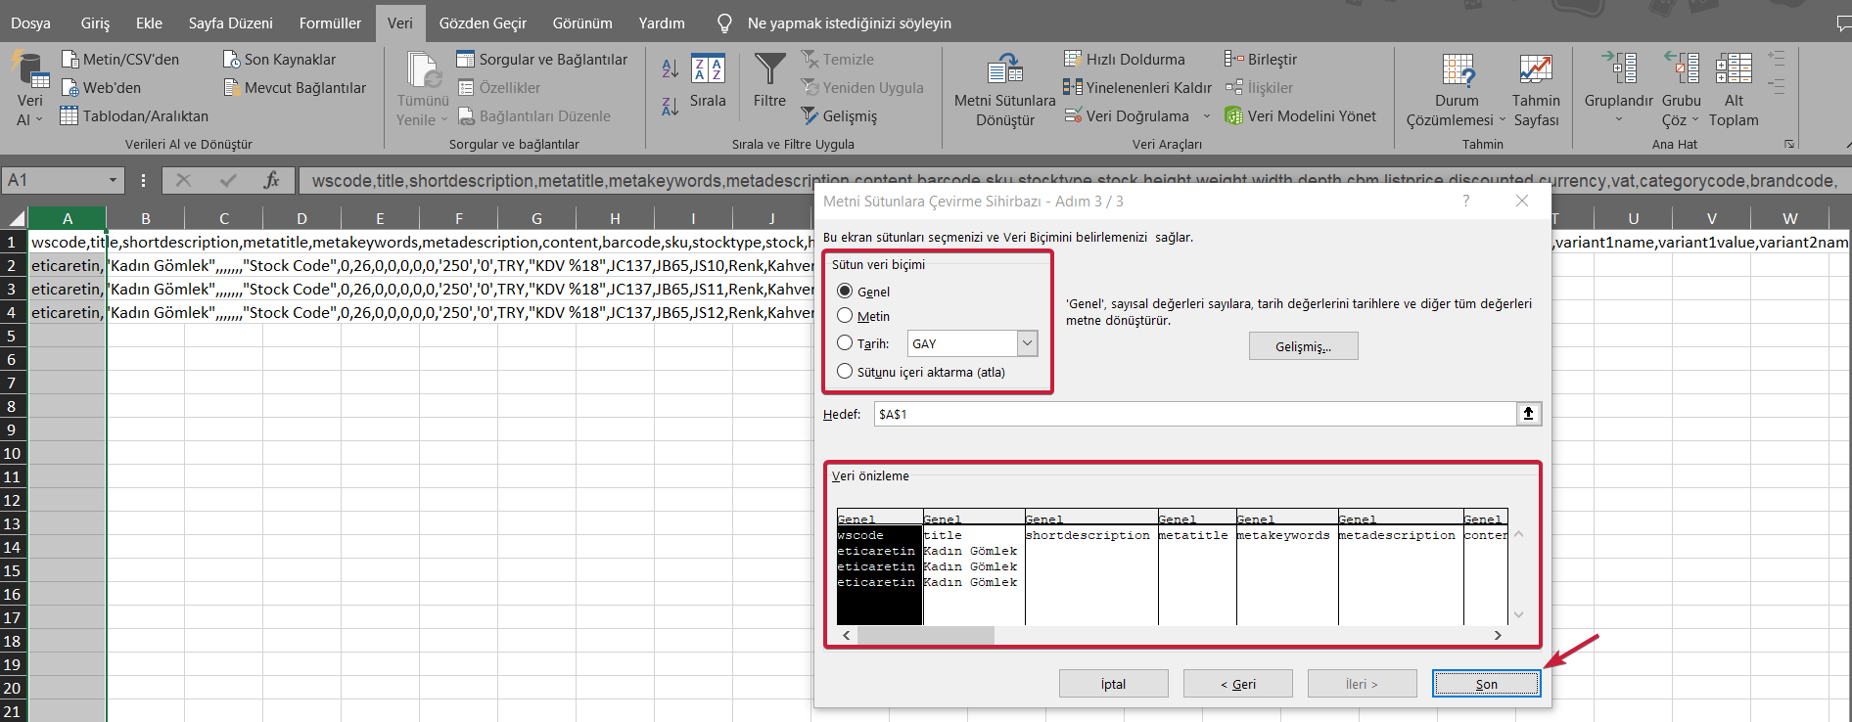Click the İptal cancel button

pos(1114,684)
